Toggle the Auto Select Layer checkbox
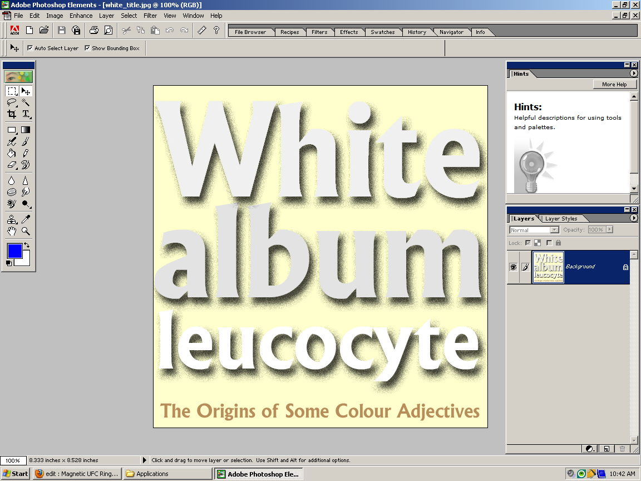Viewport: 641px width, 481px height. [x=30, y=48]
